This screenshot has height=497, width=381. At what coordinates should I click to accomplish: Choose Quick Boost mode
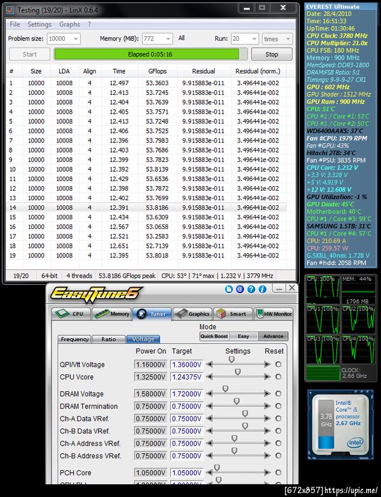[x=214, y=336]
